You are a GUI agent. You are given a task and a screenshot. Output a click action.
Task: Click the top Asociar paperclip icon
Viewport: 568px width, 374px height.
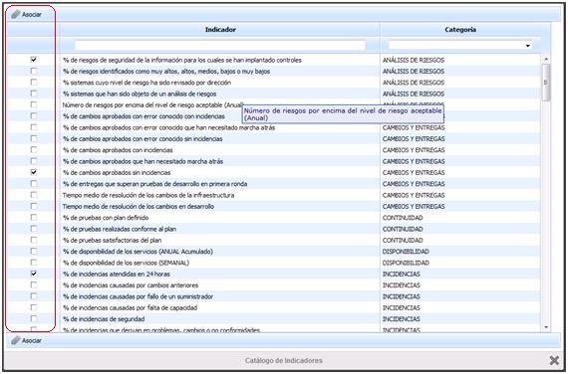16,14
